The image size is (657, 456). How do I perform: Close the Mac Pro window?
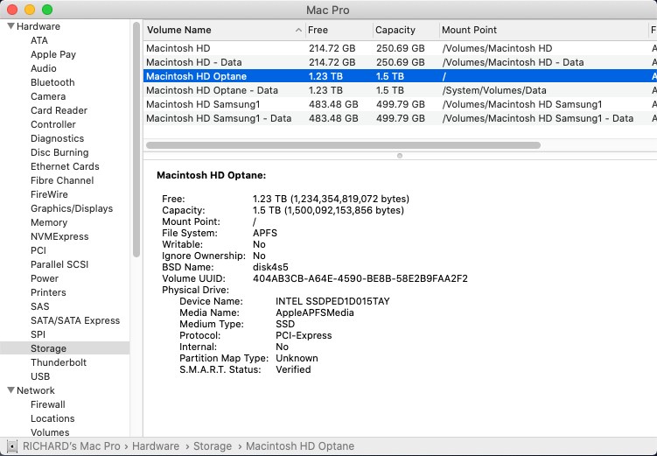[12, 10]
